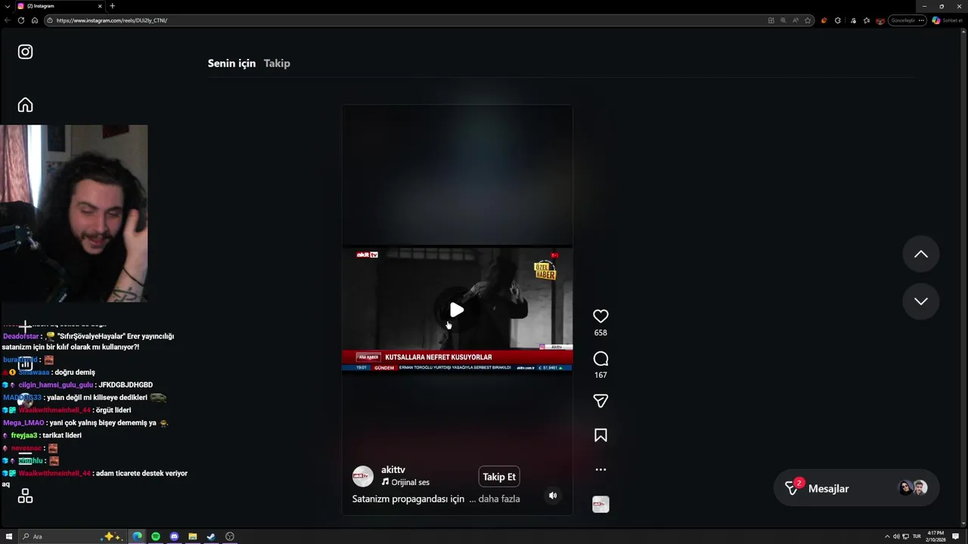Open read aloud icon in address bar
Viewport: 968px width, 544px height.
[796, 20]
